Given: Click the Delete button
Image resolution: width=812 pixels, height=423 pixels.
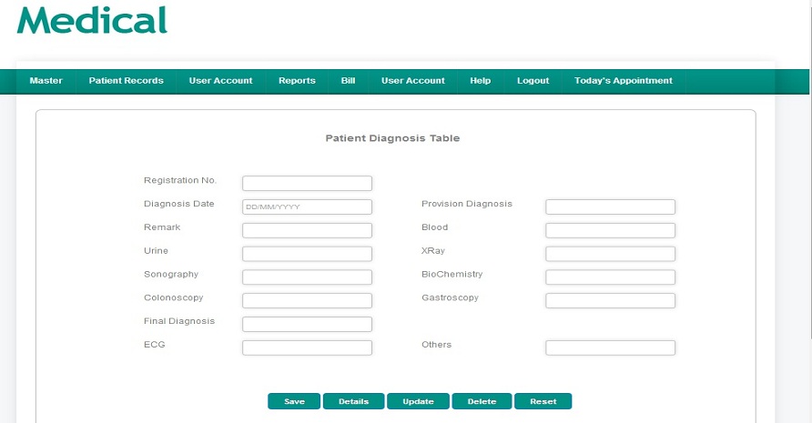Looking at the screenshot, I should pyautogui.click(x=482, y=401).
